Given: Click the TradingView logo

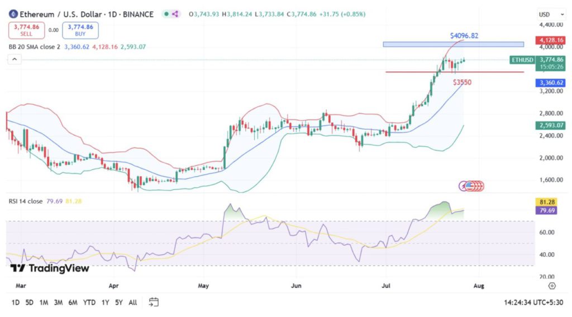Looking at the screenshot, I should coord(50,269).
